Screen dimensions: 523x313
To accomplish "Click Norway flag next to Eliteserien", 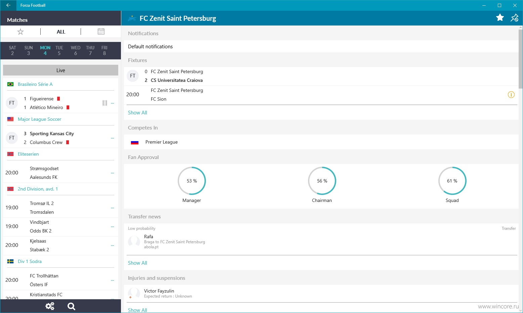I will [10, 154].
